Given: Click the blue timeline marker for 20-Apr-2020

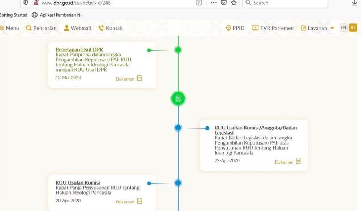Looking at the screenshot, I should click(178, 183).
